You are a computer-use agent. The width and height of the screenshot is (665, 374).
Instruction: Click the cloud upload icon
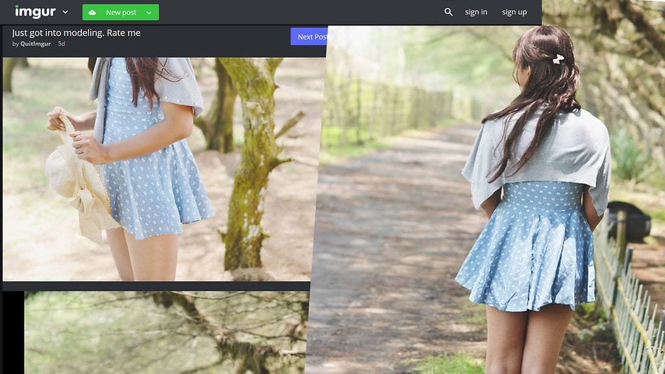click(92, 12)
